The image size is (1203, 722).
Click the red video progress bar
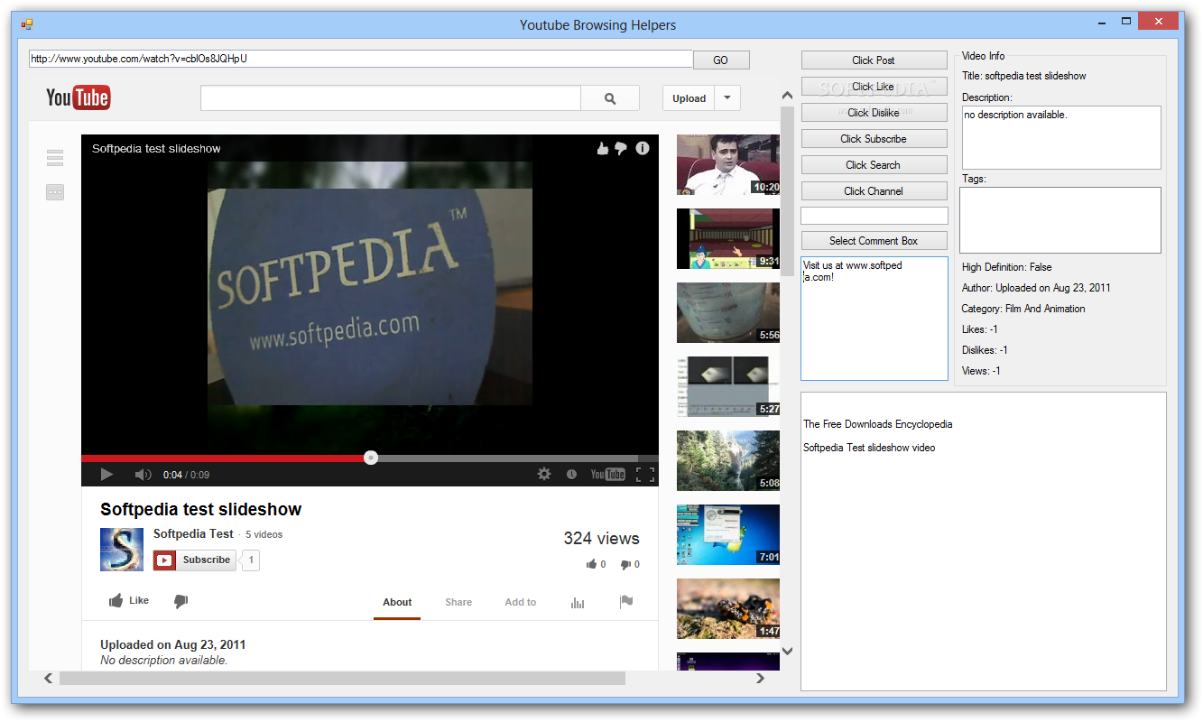(226, 458)
